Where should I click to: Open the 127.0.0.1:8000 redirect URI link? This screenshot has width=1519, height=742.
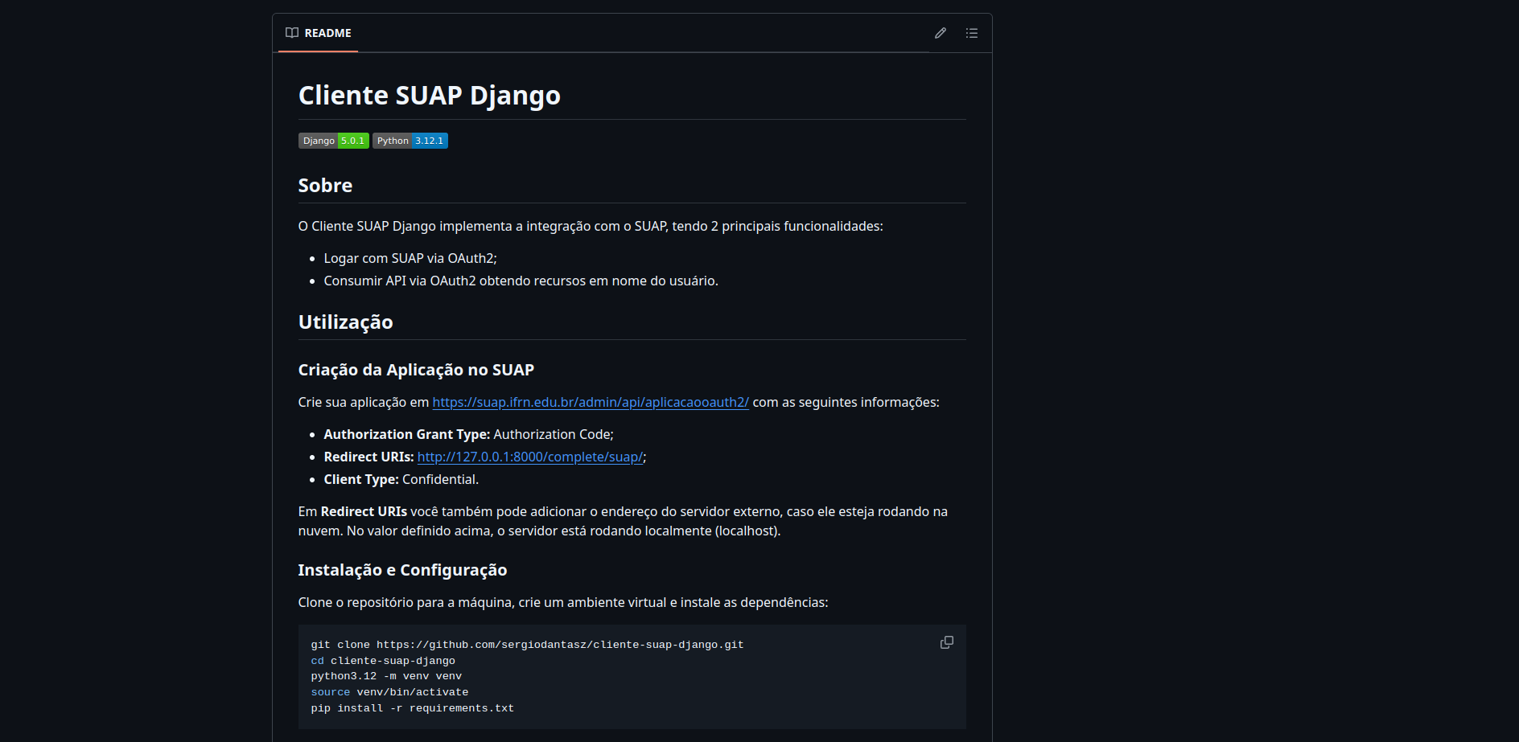tap(530, 457)
